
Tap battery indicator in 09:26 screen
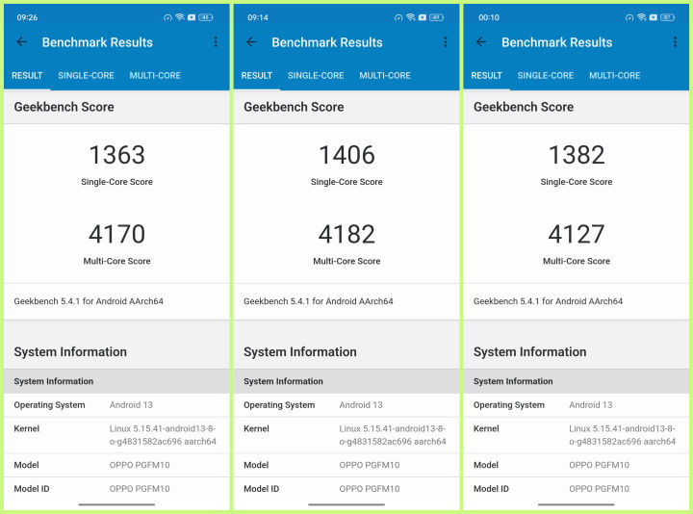(206, 17)
